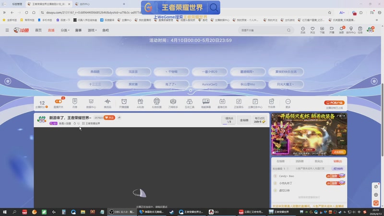Switch to the 在线榜 tab
The width and height of the screenshot is (384, 216).
(x=281, y=161)
